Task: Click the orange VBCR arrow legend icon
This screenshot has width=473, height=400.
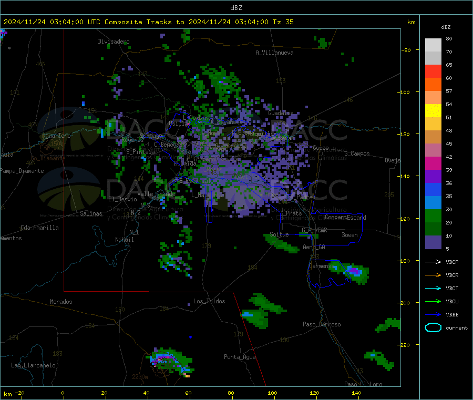Action: click(x=433, y=275)
